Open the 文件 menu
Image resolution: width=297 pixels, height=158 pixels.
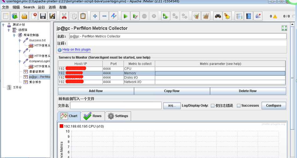pyautogui.click(x=6, y=7)
